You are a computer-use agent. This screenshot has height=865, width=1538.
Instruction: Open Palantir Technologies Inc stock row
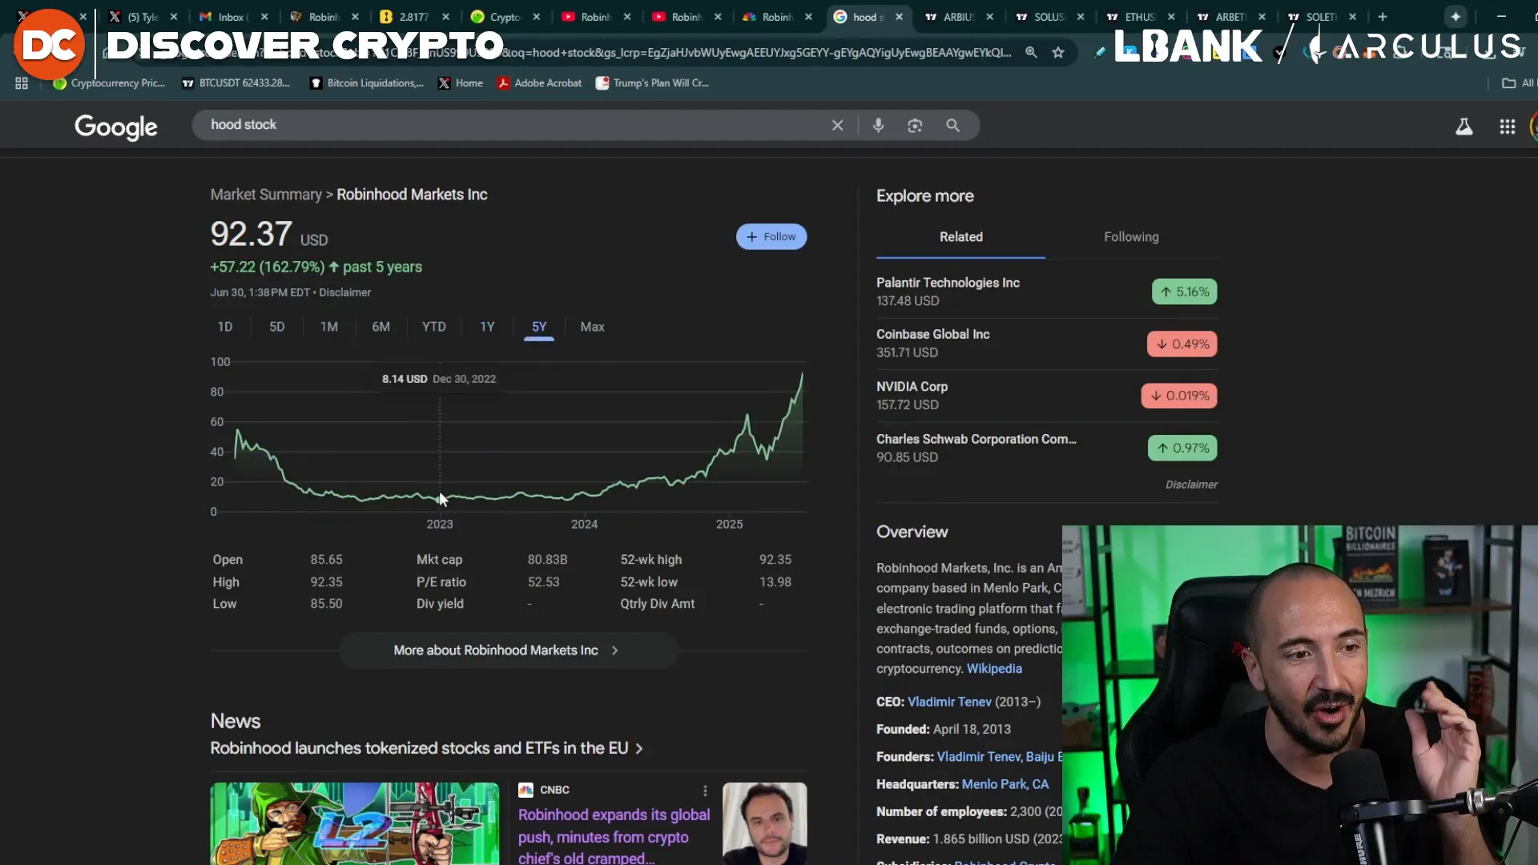1046,292
